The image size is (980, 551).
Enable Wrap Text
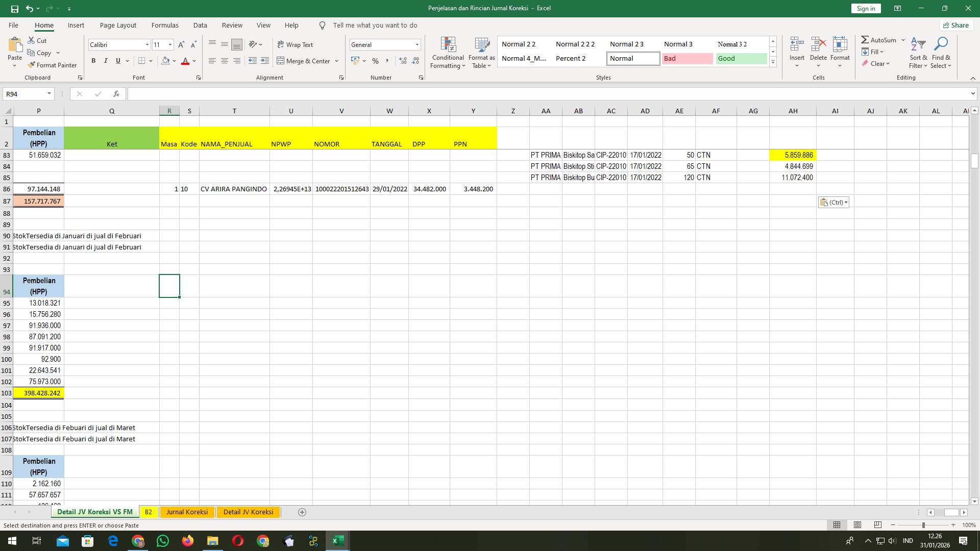[296, 44]
